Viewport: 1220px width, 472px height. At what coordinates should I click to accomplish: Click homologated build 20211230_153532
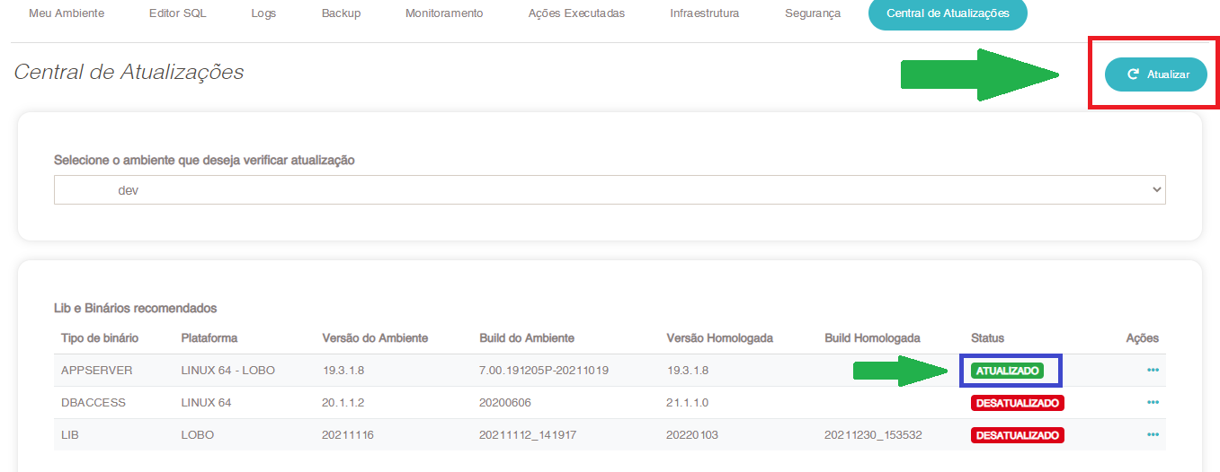coord(873,435)
